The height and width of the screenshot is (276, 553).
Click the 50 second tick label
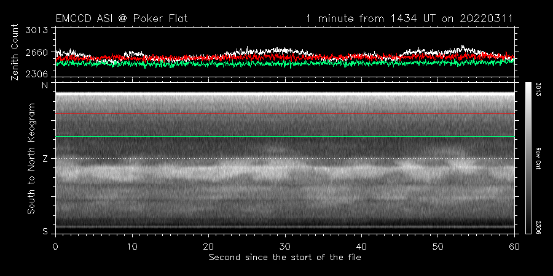coord(437,247)
